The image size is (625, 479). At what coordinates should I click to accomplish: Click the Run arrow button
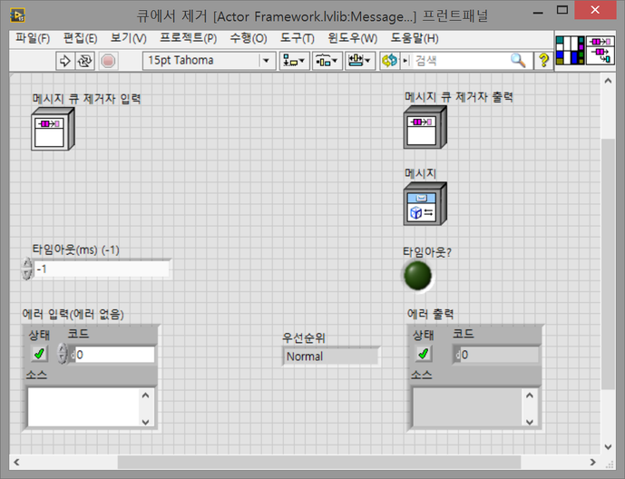(65, 61)
